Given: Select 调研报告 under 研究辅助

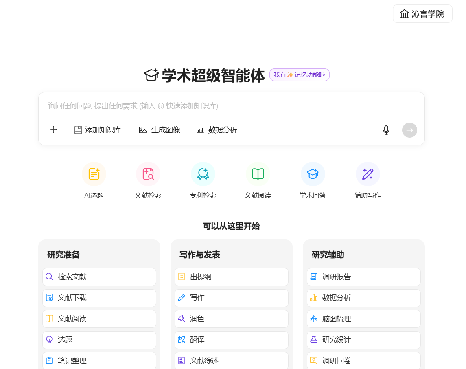Looking at the screenshot, I should click(x=364, y=277).
